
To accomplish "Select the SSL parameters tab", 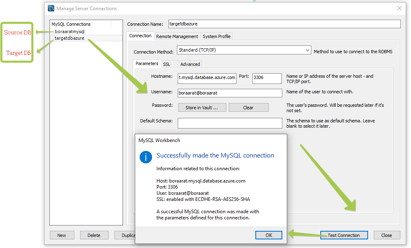I will tap(166, 64).
